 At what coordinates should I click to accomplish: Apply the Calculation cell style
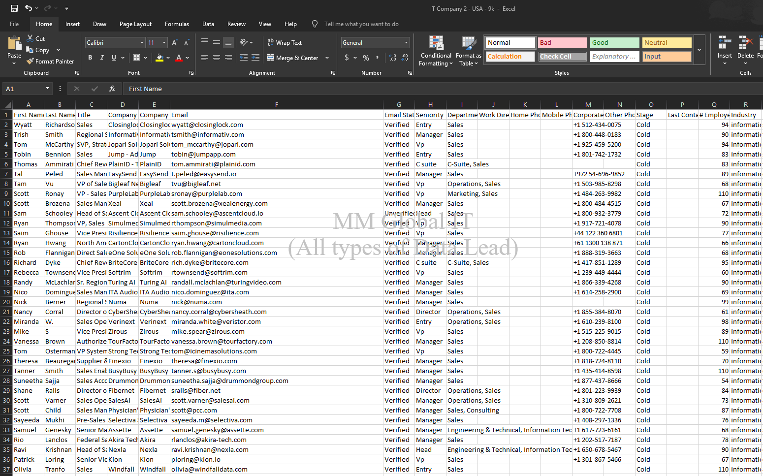click(x=510, y=57)
